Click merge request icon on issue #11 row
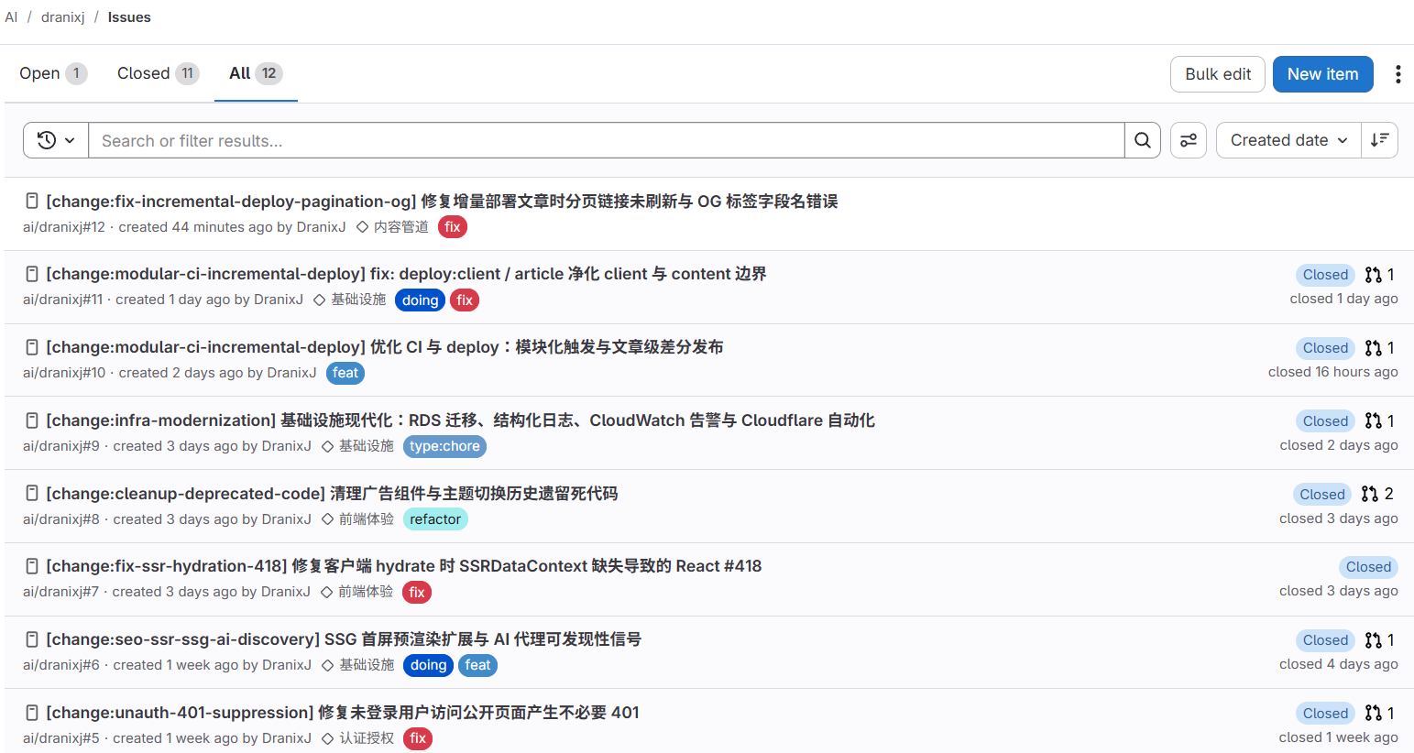1414x753 pixels. coord(1373,275)
